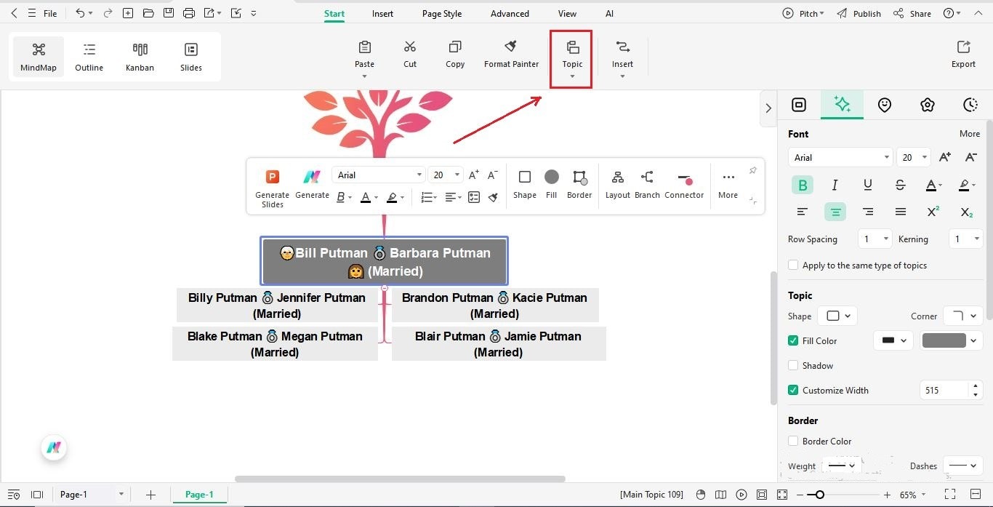
Task: Toggle Strikethrough in the right Font panel
Action: click(x=900, y=185)
